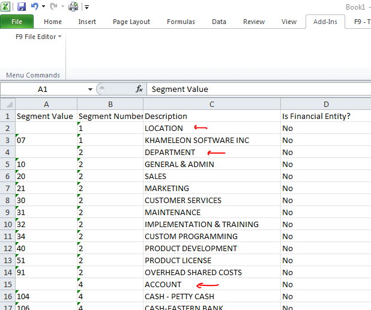Select the KHAMELEON SOFTWARE INC cell

point(212,140)
